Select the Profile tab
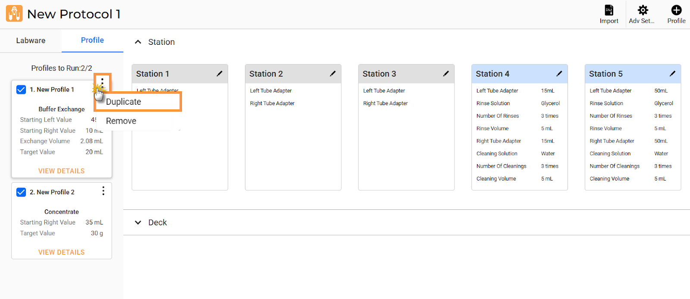The width and height of the screenshot is (690, 299). point(92,40)
